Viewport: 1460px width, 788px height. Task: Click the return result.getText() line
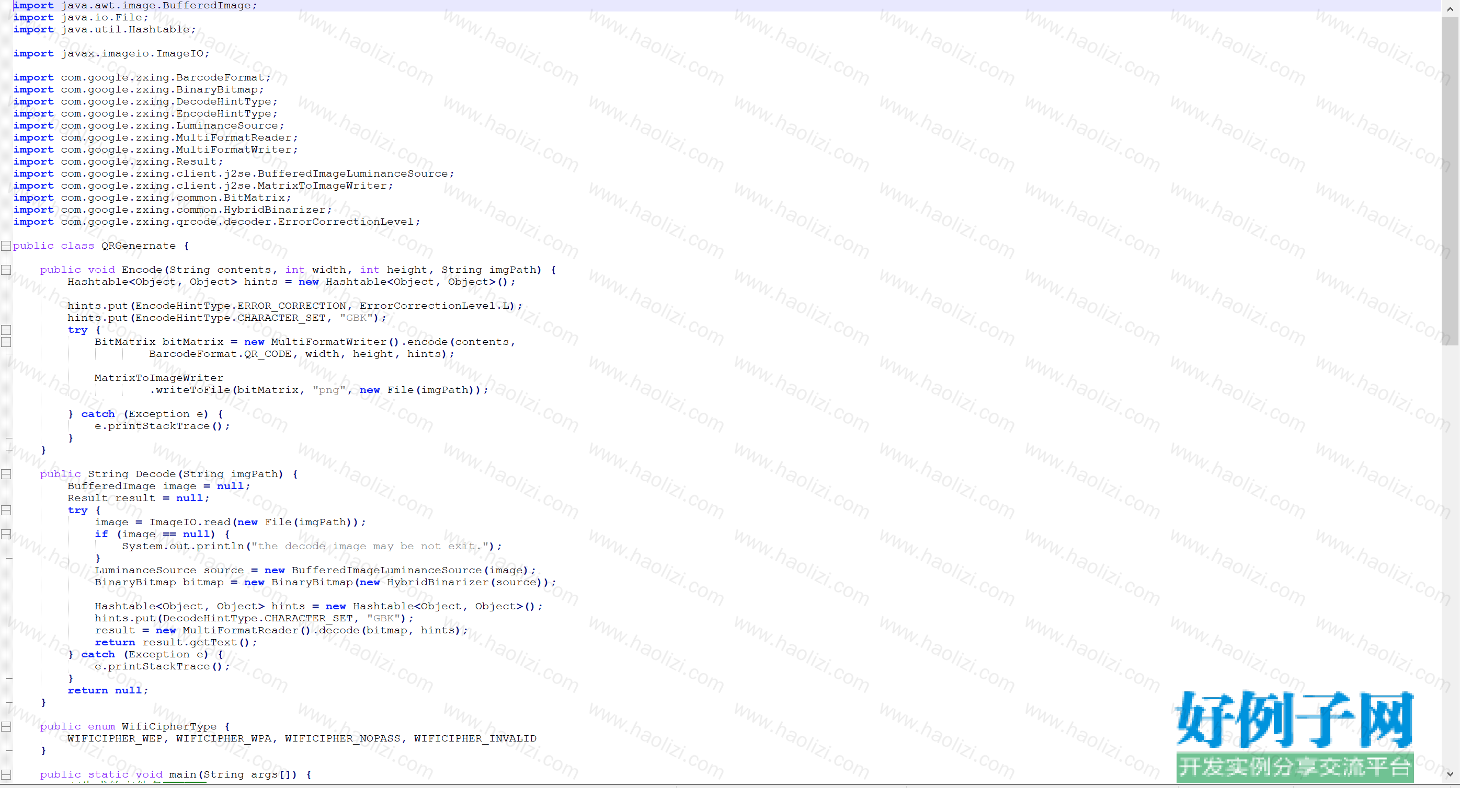coord(176,642)
